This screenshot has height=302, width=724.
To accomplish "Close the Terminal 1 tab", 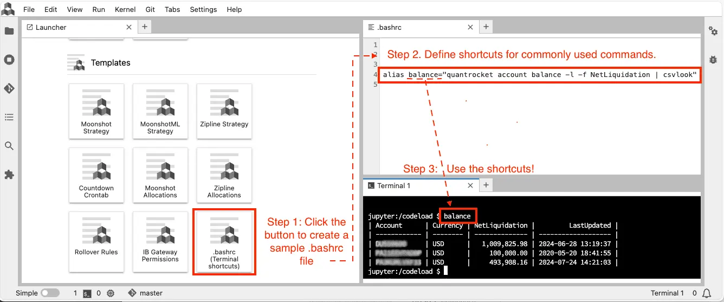I will tap(470, 185).
